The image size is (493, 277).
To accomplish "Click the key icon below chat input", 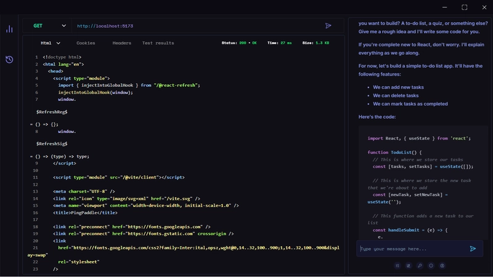I will click(x=420, y=266).
